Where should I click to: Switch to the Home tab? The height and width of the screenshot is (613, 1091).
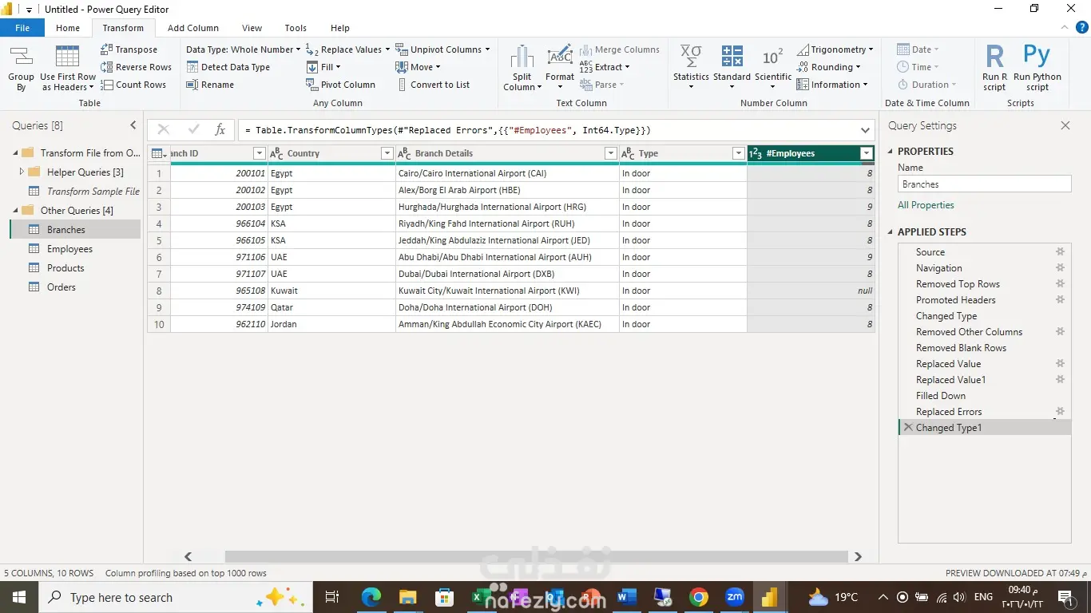[68, 28]
